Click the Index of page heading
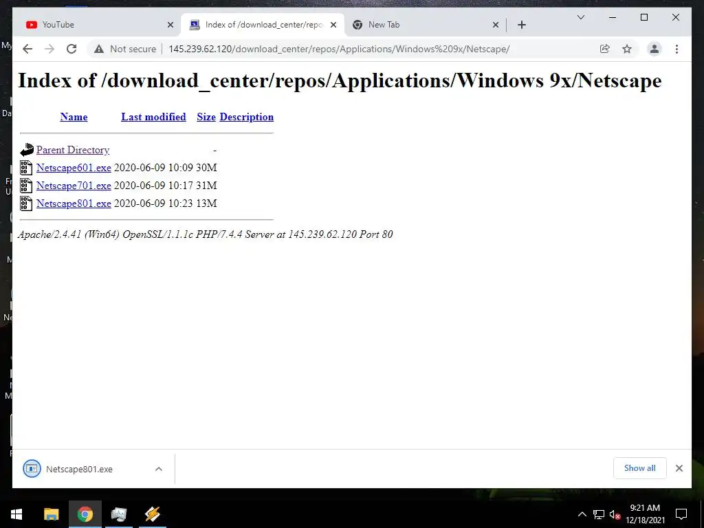 340,81
